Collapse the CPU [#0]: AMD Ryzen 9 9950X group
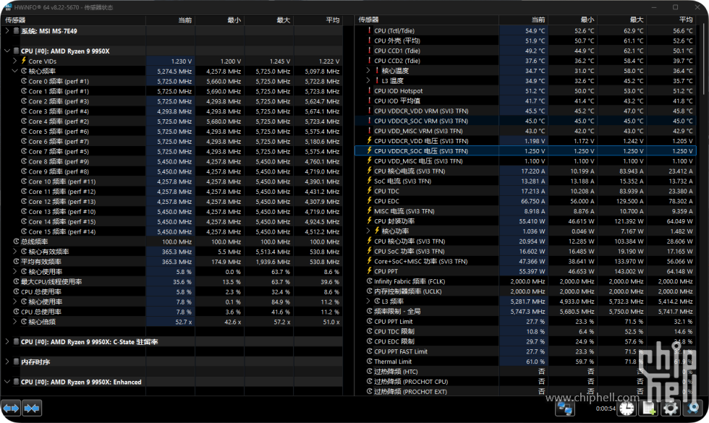The height and width of the screenshot is (423, 709). (7, 51)
